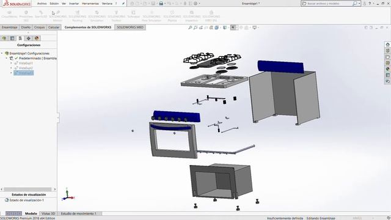Open the Insertar menu

(74, 4)
